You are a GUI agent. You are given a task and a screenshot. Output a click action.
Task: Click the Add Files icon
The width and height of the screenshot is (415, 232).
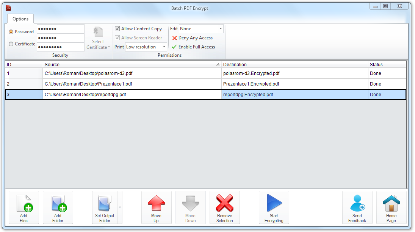[24, 207]
